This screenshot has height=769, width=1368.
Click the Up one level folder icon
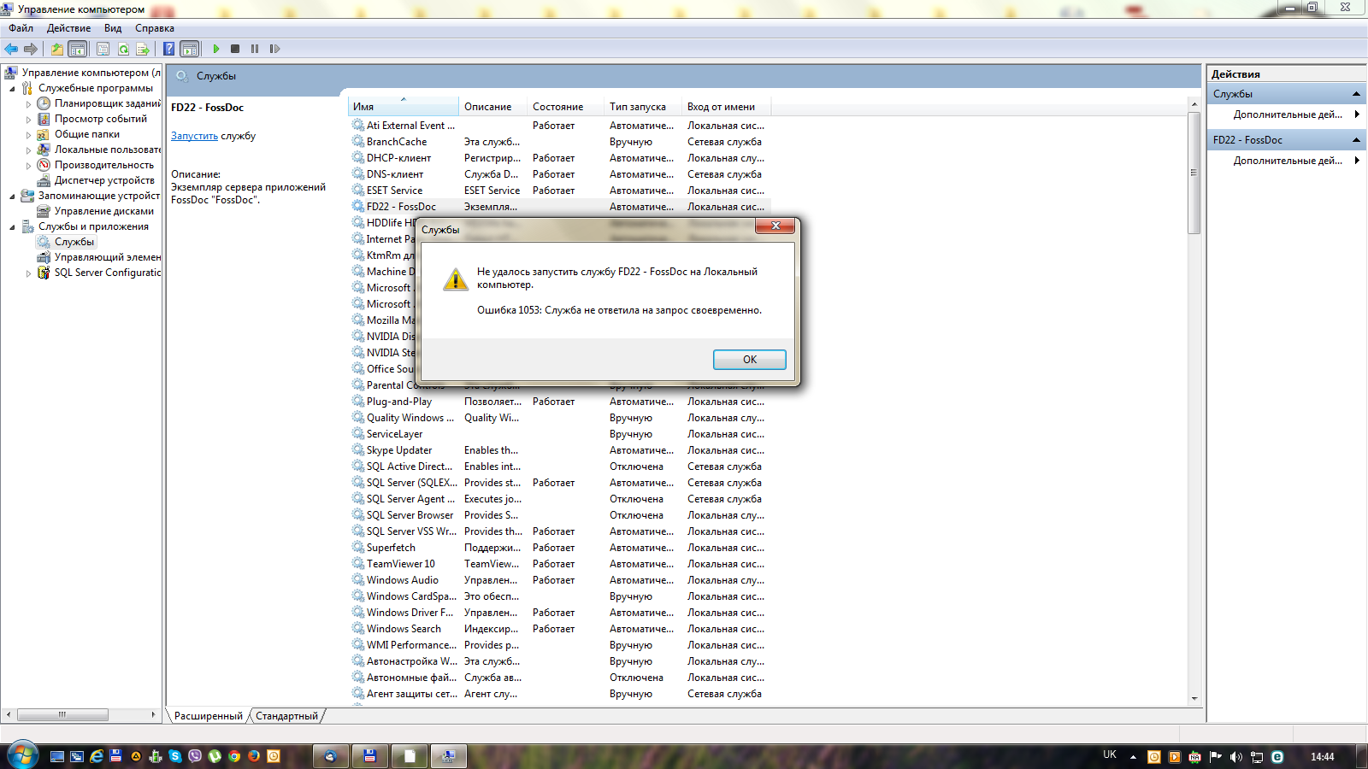(56, 49)
